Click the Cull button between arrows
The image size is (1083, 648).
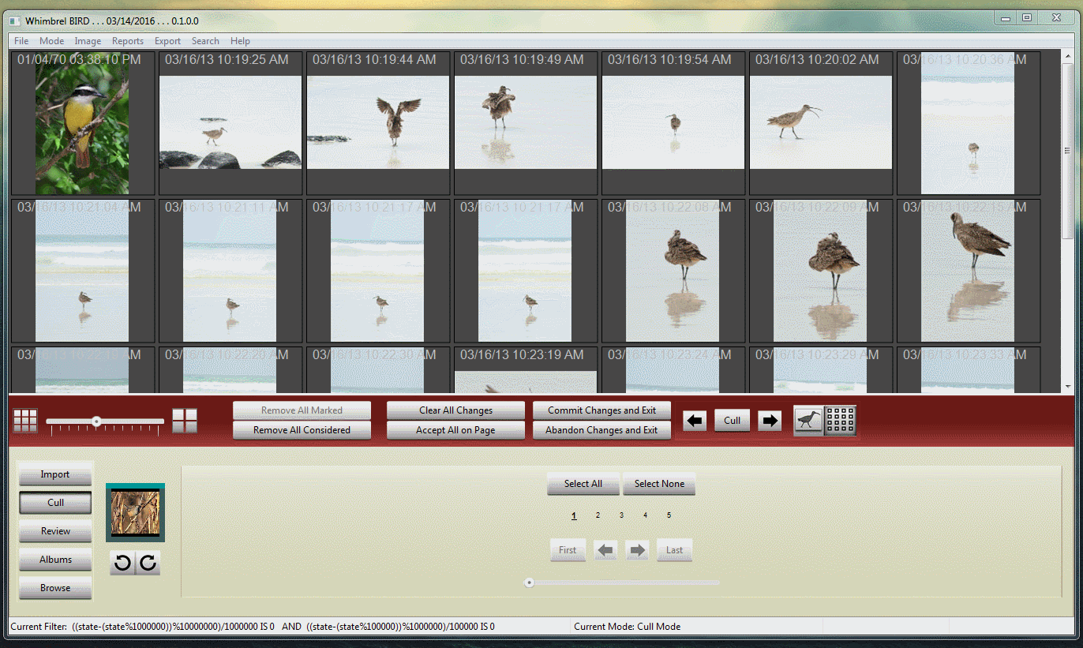(733, 421)
